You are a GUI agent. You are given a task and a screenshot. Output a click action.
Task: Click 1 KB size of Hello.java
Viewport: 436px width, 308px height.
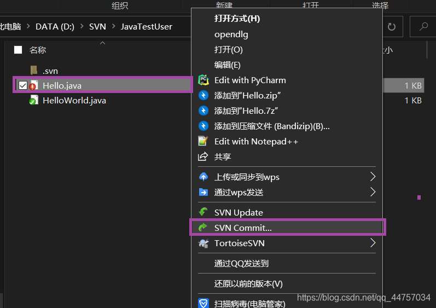413,86
